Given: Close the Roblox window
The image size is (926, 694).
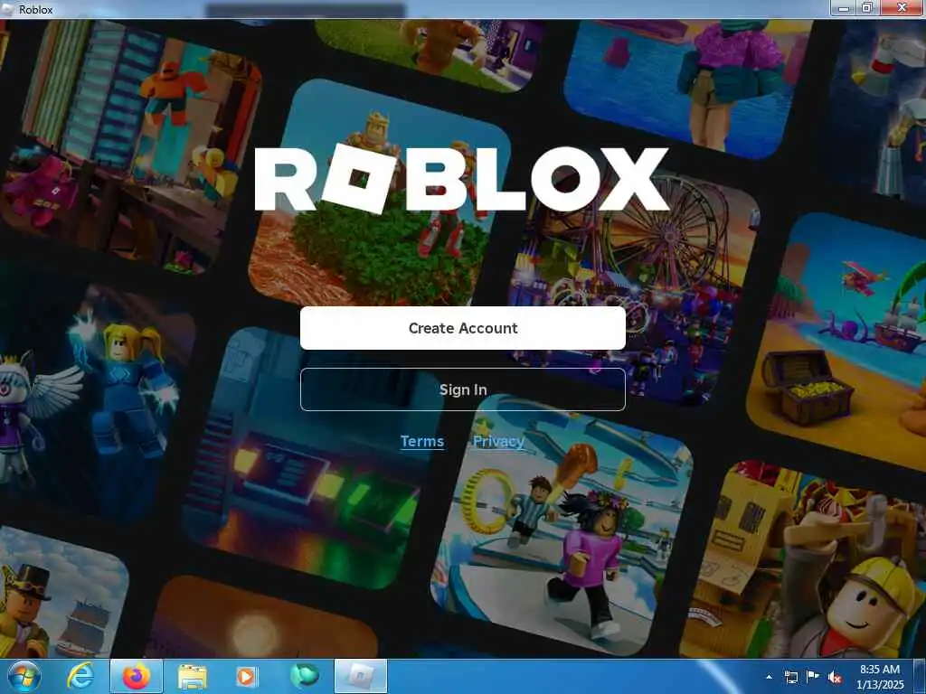Looking at the screenshot, I should [x=902, y=8].
